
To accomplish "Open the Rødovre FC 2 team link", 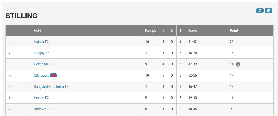I will pyautogui.click(x=44, y=109).
